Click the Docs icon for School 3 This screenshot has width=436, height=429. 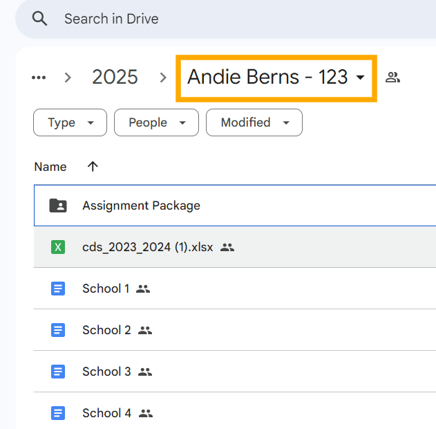click(x=58, y=372)
